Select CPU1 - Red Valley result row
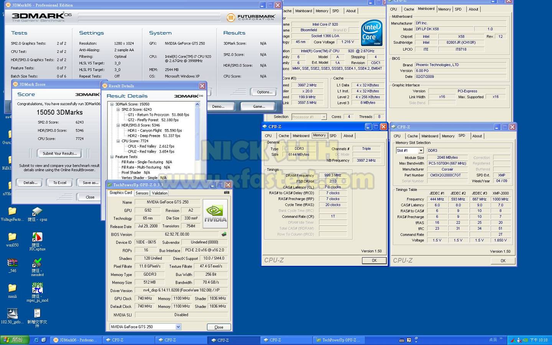 tap(151, 146)
